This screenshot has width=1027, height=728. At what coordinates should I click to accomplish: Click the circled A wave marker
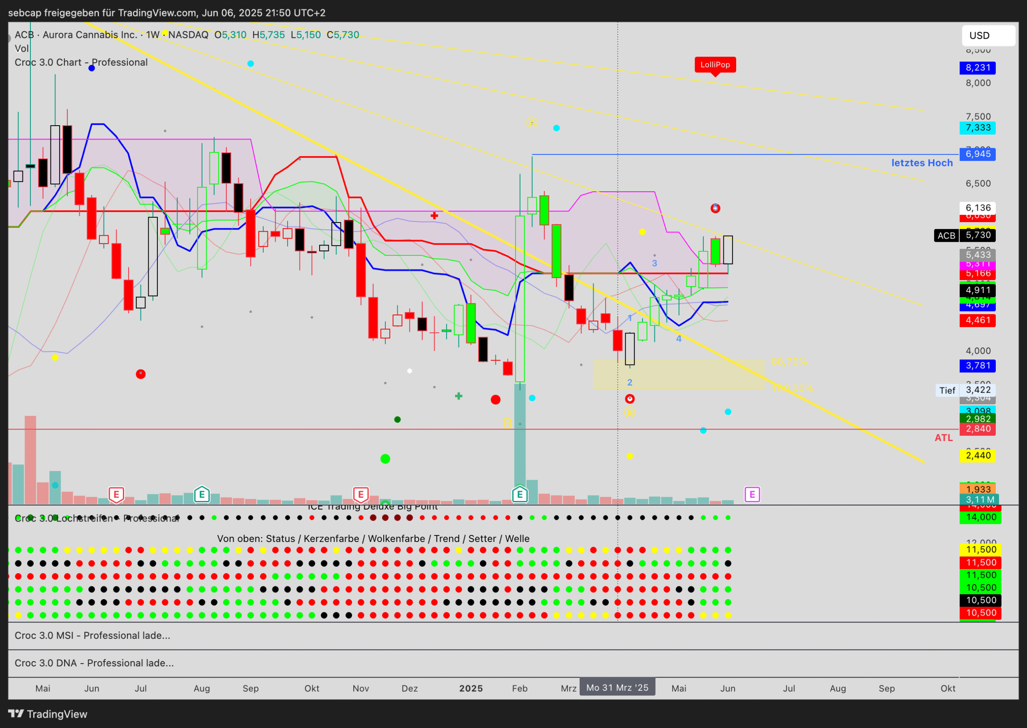coord(532,122)
